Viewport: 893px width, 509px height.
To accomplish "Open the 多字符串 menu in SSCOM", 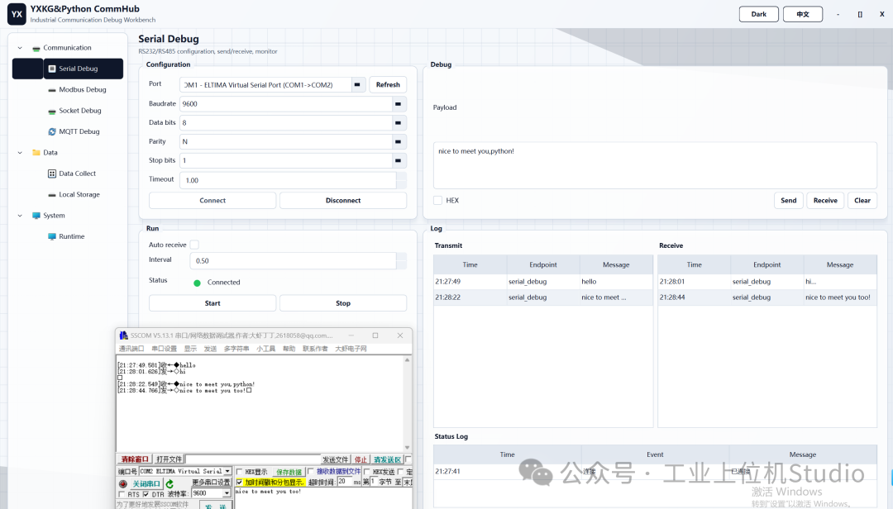I will 236,349.
